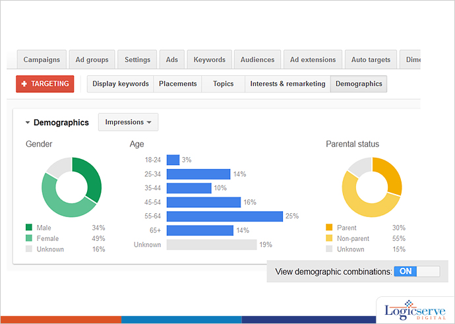Image resolution: width=455 pixels, height=324 pixels.
Task: Click the Male dark green legend swatch
Action: pyautogui.click(x=29, y=228)
